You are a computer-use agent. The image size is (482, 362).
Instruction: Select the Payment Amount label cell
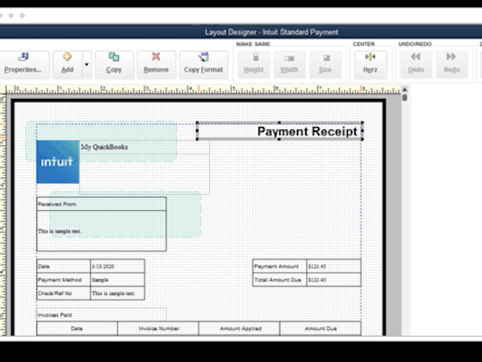tap(280, 266)
